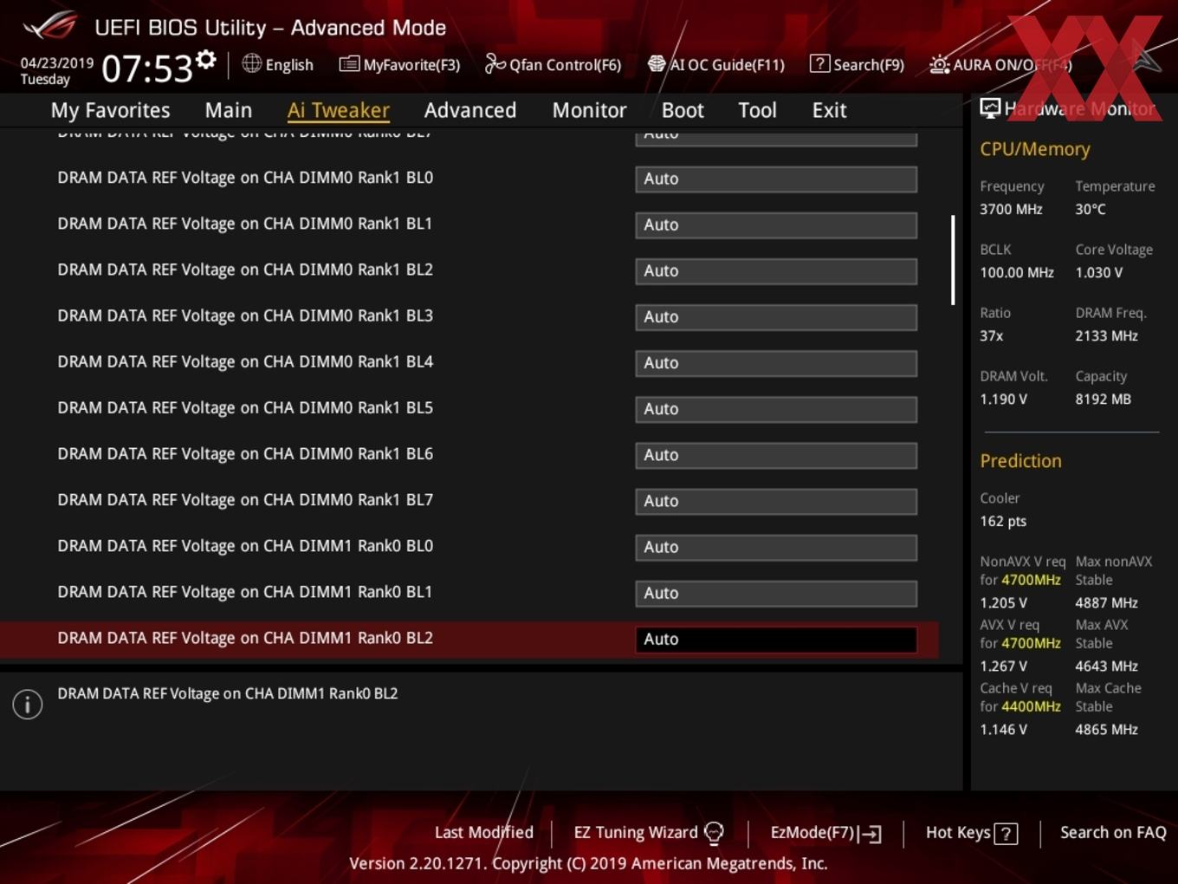Toggle AURA ON/OFF(F4) lighting
This screenshot has height=884, width=1178.
[1000, 65]
